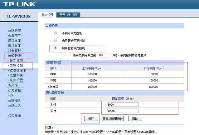Open 系统状态 in the sidebar
Viewport: 199px width, 135px height.
(x=14, y=30)
